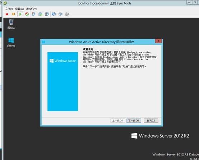
Task: Click the 取消(C) button
Action: (x=151, y=121)
